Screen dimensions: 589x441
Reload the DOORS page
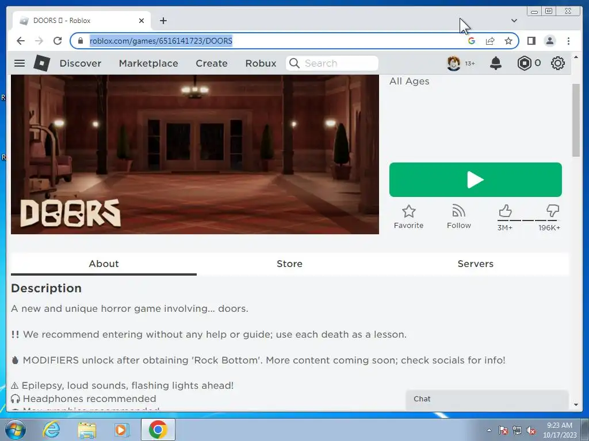pyautogui.click(x=58, y=41)
